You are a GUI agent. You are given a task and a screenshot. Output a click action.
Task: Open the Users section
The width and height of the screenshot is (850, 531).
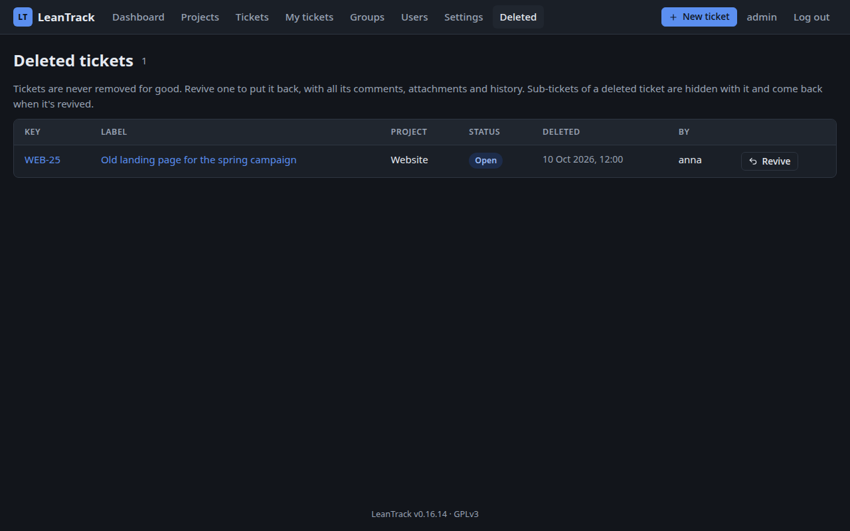(414, 17)
